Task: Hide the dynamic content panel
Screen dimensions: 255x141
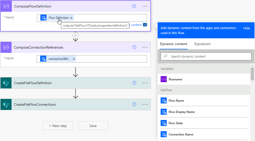Action: pyautogui.click(x=246, y=28)
